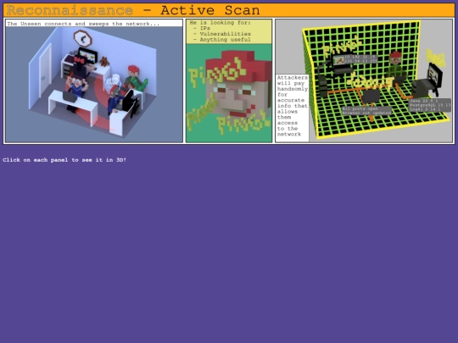Open the green grid network panel in 3D
The height and width of the screenshot is (343, 458).
[364, 80]
